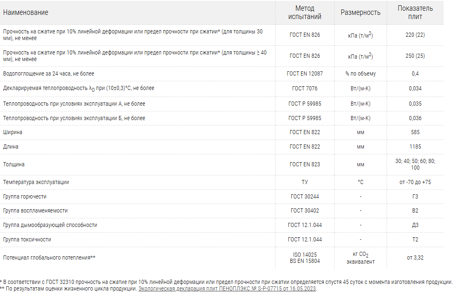This screenshot has height=300, width=456.
Task: Select the Водопоглощение за 24 часа row label
Action: coord(49,74)
